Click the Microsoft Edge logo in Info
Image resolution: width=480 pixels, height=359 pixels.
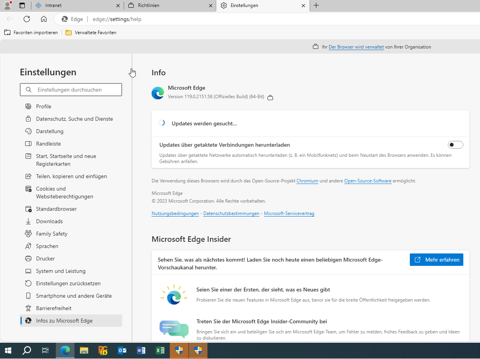coord(158,93)
